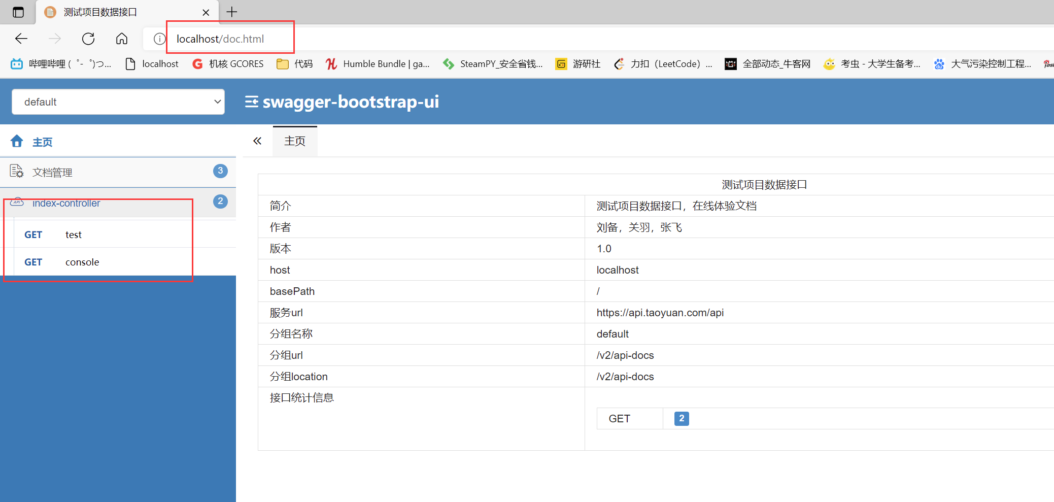
Task: Open the localhost bookmark
Action: pyautogui.click(x=152, y=64)
